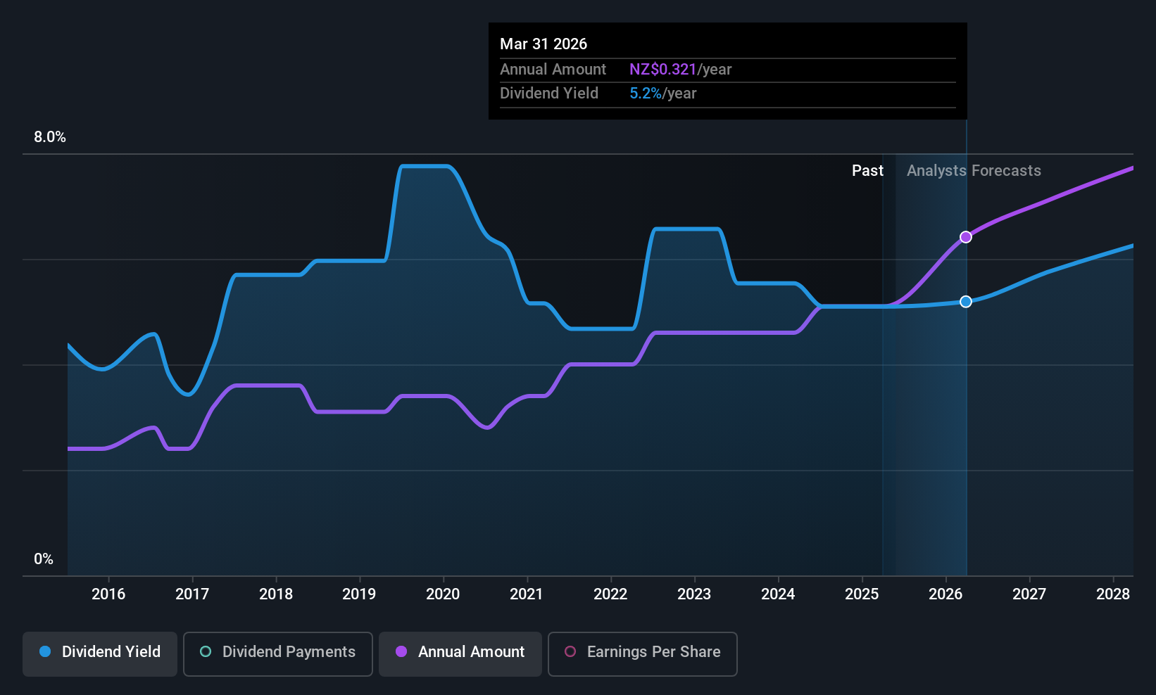Click the 5.2%/year yield value in tooltip
The height and width of the screenshot is (695, 1156).
[x=662, y=94]
